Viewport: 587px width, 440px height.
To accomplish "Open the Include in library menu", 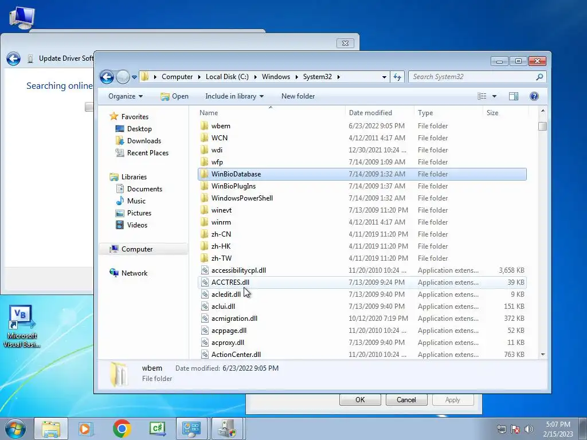I will coord(234,96).
